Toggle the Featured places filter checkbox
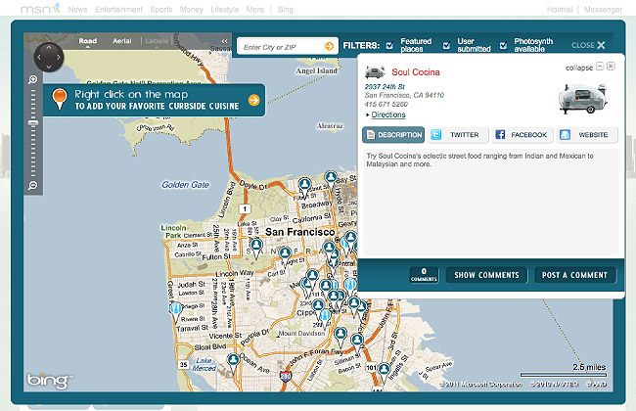This screenshot has width=636, height=411. click(x=389, y=45)
